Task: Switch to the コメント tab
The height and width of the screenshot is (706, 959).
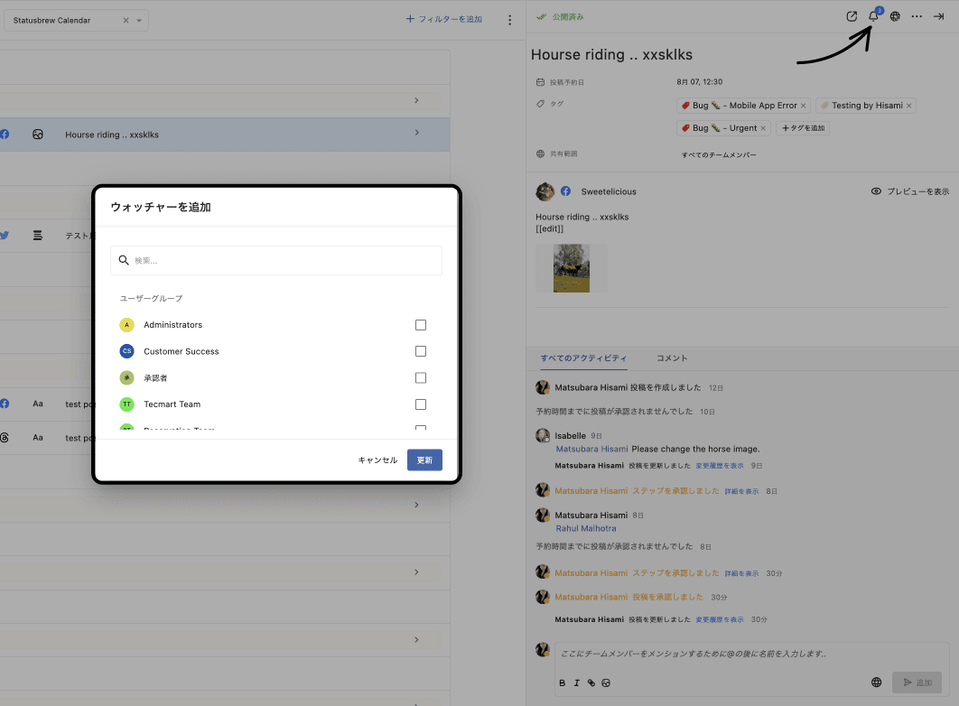Action: point(672,358)
